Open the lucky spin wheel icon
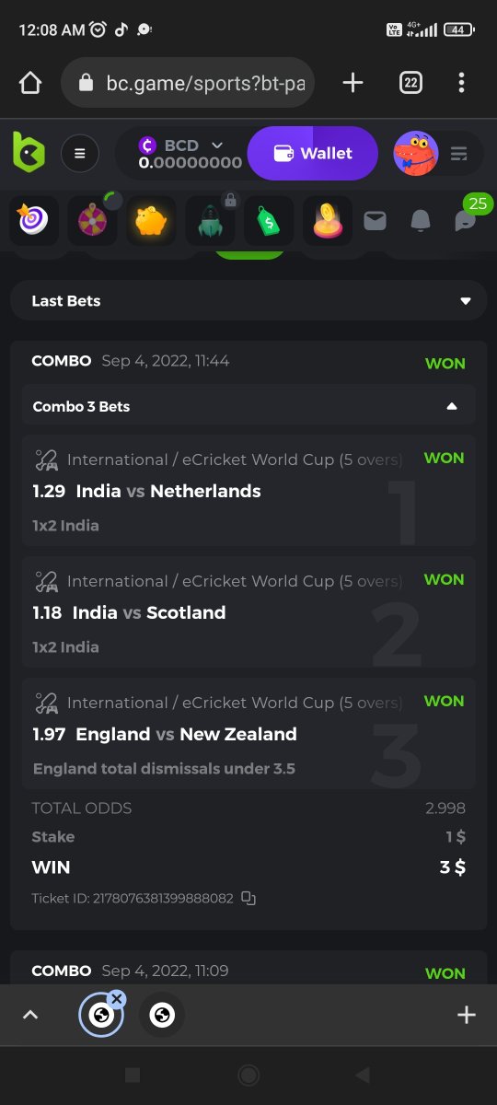The height and width of the screenshot is (1105, 497). pos(93,220)
